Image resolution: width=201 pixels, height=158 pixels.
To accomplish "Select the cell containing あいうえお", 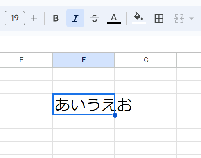I will [x=84, y=104].
